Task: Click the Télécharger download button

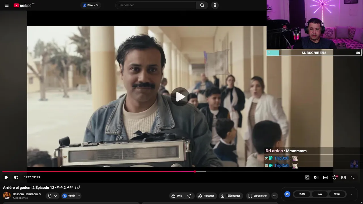Action: (231, 196)
